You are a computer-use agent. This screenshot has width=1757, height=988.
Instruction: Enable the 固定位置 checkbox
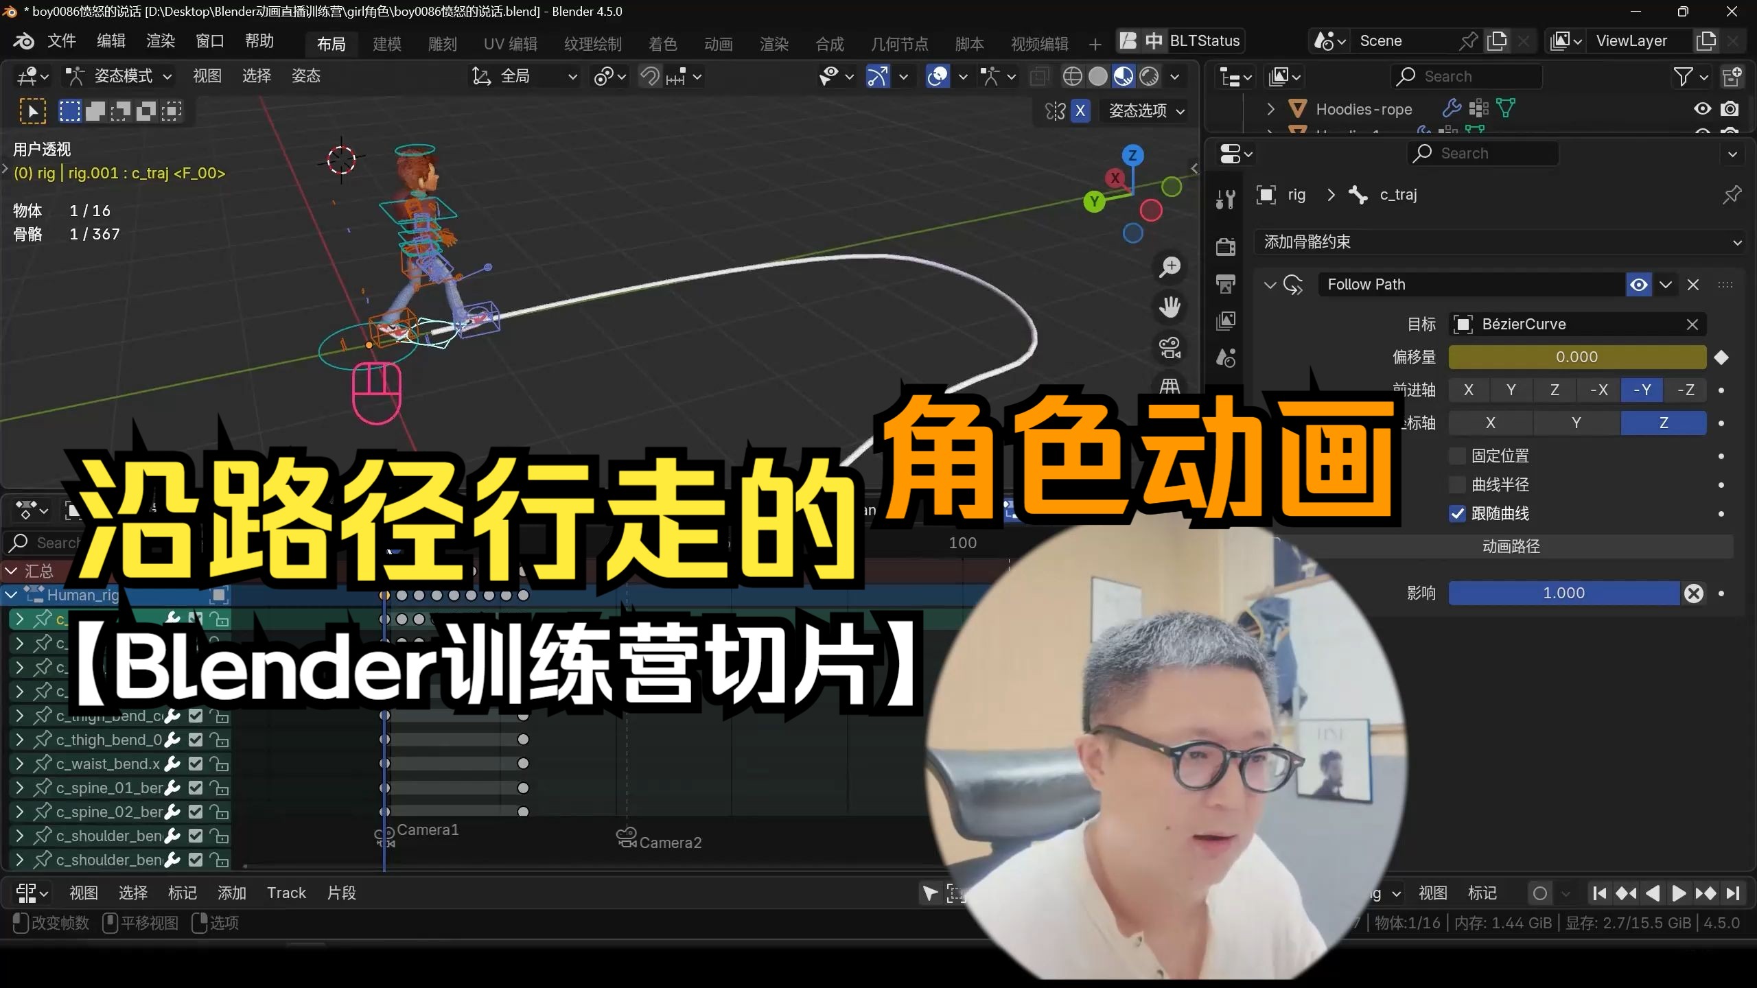click(1457, 456)
